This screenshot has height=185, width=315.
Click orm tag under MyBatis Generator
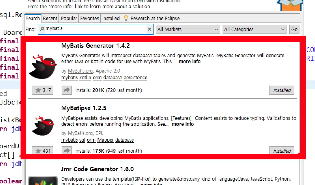(x=97, y=78)
